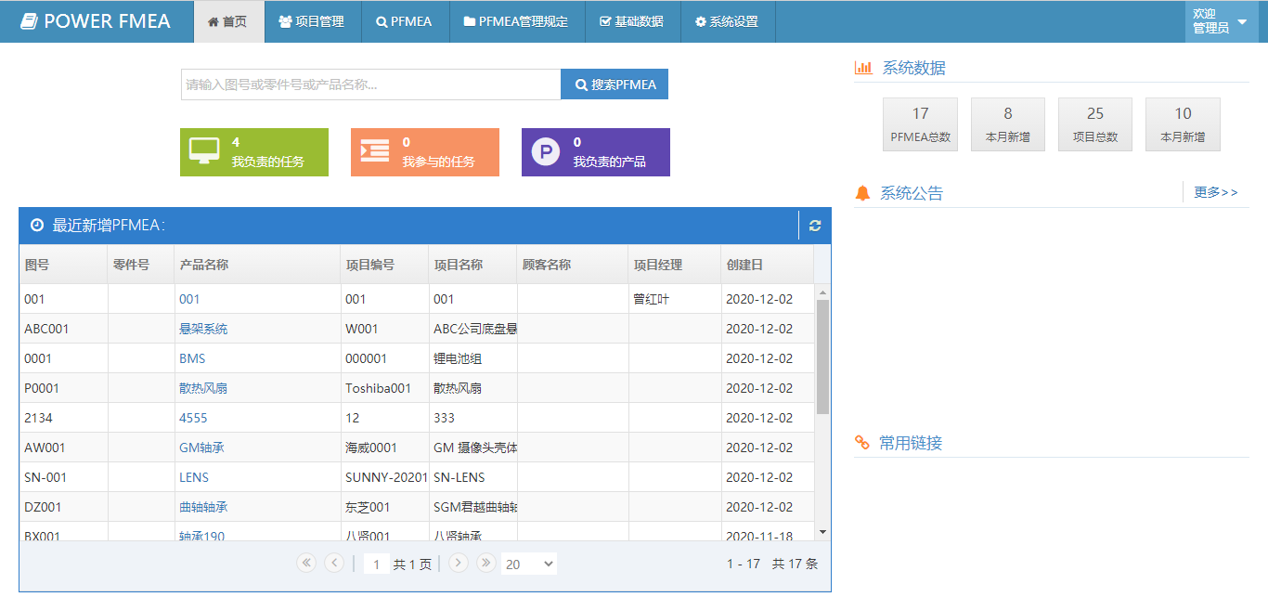1268x610 pixels.
Task: Sort by 产品名称 column header
Action: click(x=257, y=265)
